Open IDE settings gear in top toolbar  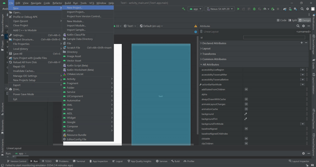tap(308, 9)
